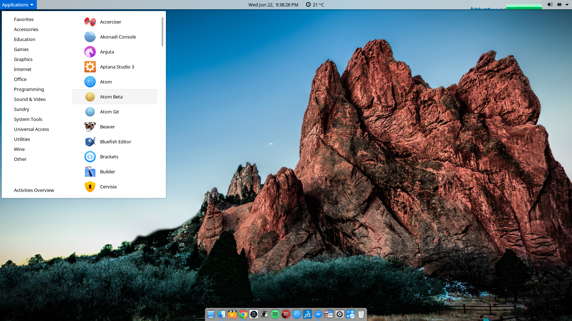
Task: Launch the orange clapperboard video player
Action: 232,314
